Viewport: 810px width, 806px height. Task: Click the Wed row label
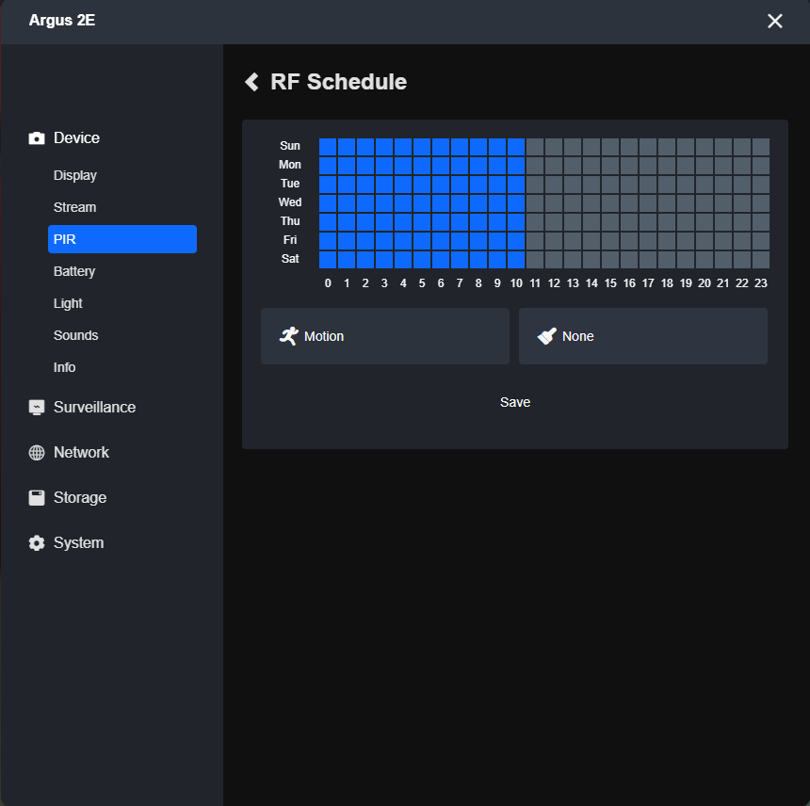(x=290, y=202)
